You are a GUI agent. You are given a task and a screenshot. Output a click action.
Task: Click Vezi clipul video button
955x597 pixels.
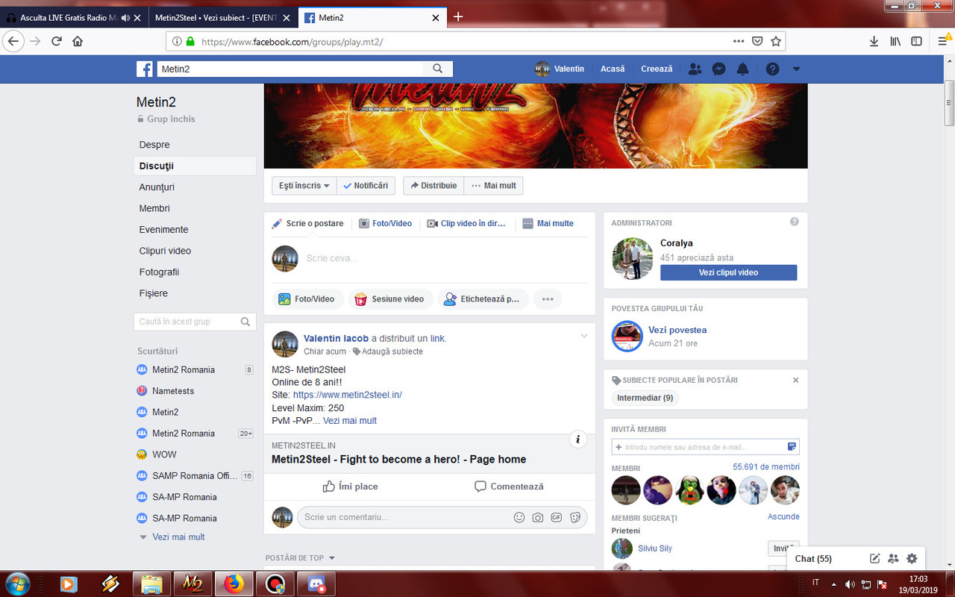[728, 272]
